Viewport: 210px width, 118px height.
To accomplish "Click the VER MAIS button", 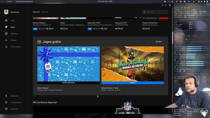I will point(158,42).
